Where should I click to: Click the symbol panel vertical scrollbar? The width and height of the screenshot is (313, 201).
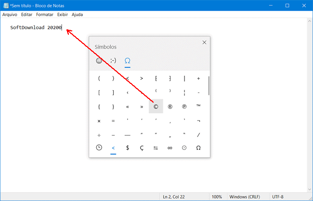coord(209,85)
